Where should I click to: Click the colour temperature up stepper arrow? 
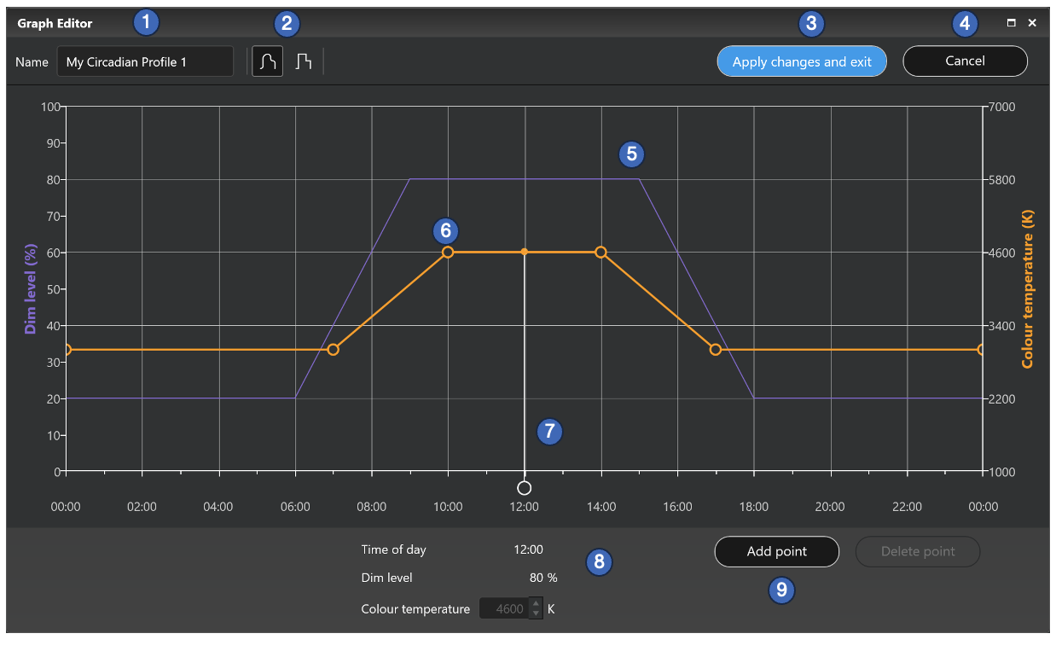click(536, 603)
